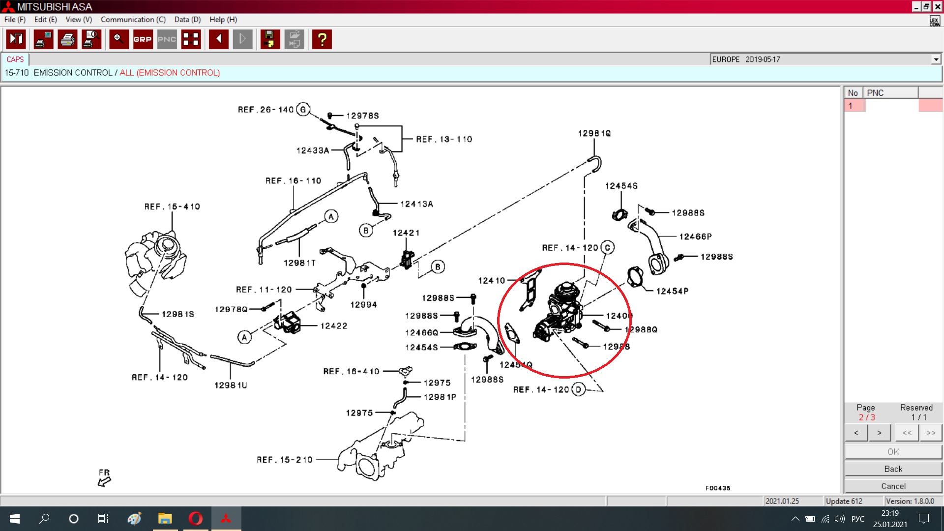Open the Communication (C) menu
This screenshot has width=944, height=531.
tap(133, 20)
